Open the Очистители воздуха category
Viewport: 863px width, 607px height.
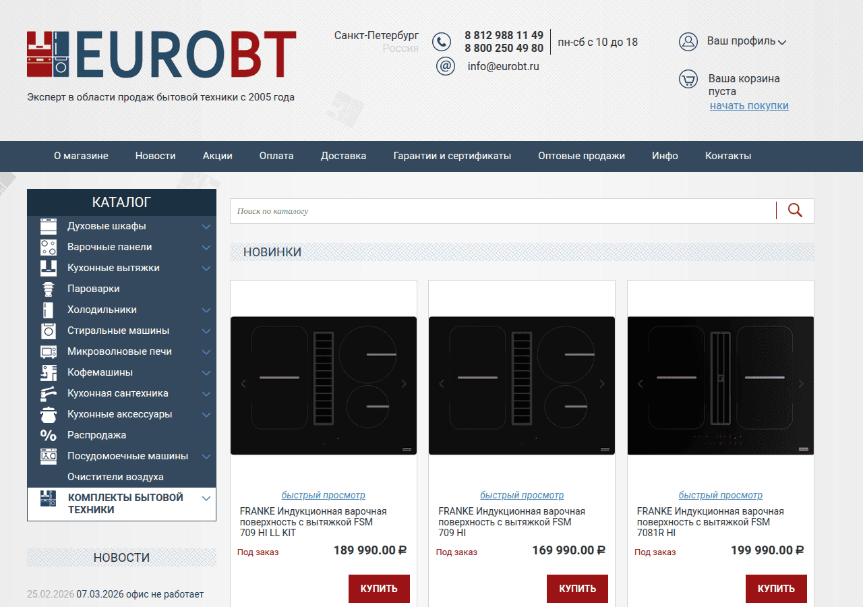[x=115, y=477]
